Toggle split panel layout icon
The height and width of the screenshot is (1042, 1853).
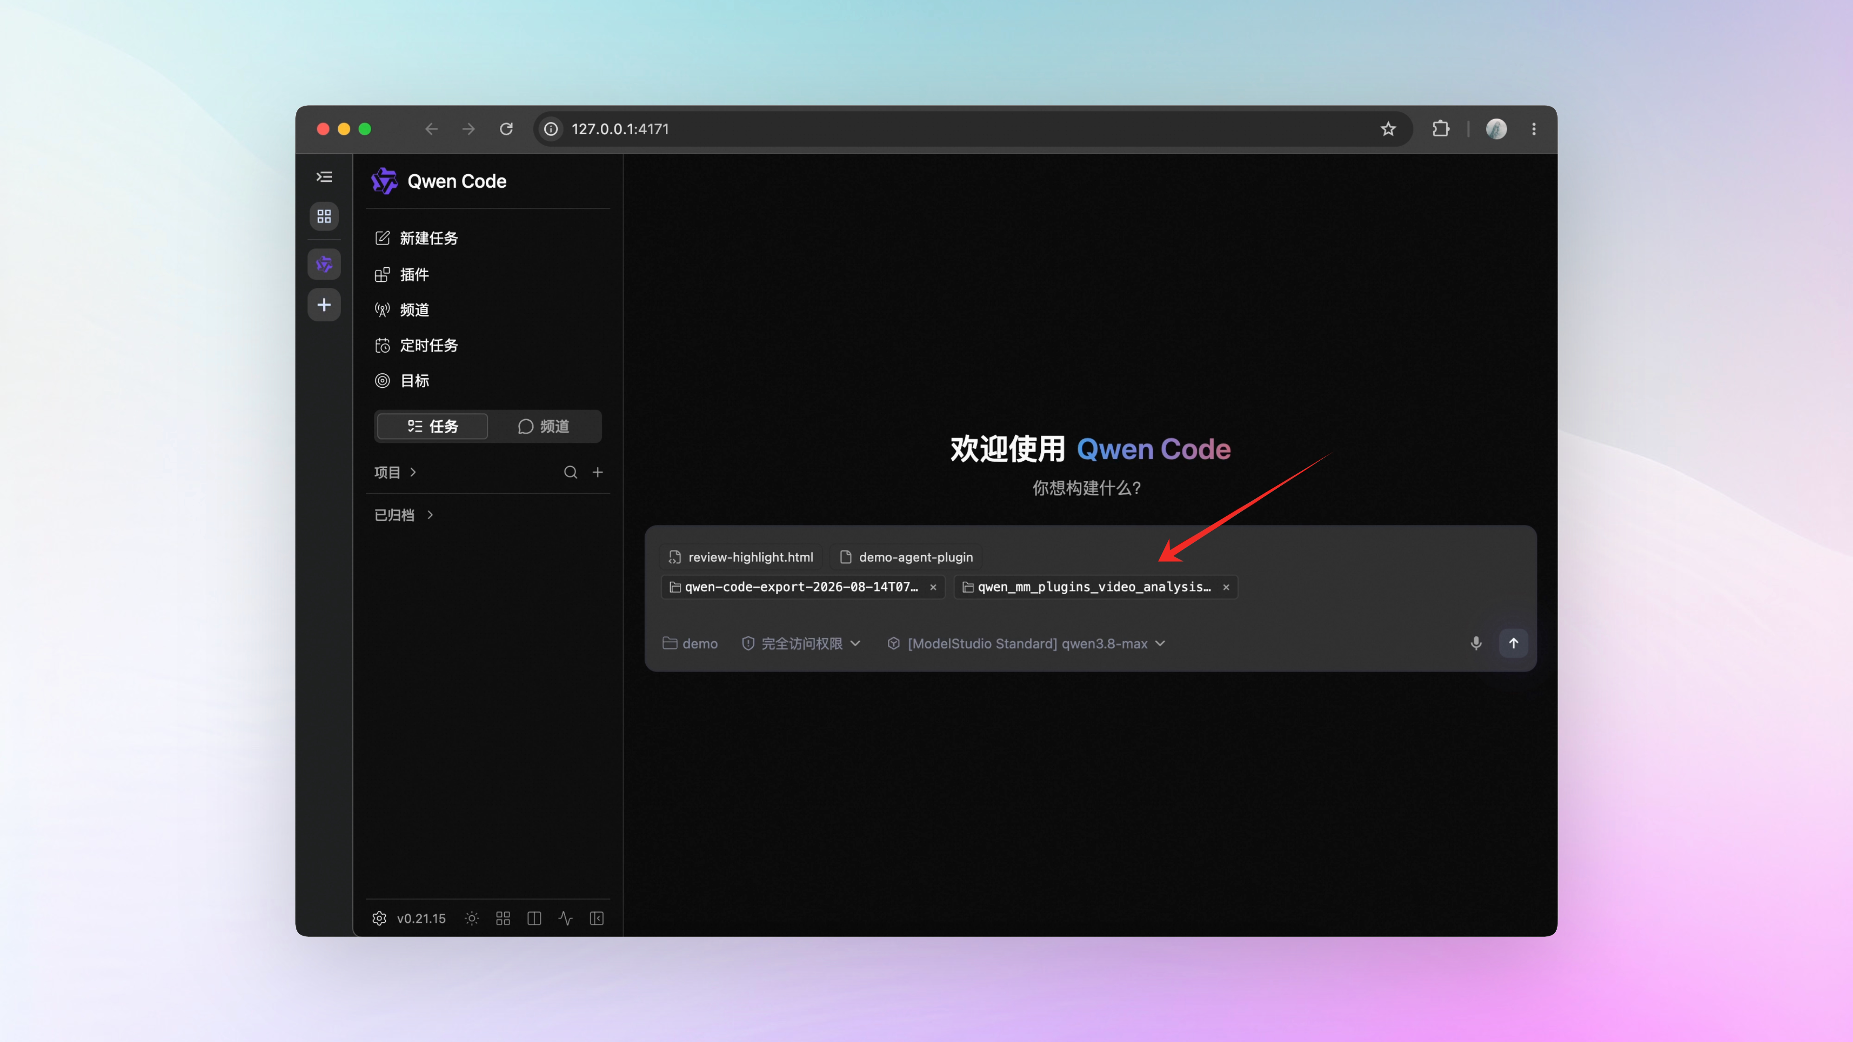tap(534, 919)
